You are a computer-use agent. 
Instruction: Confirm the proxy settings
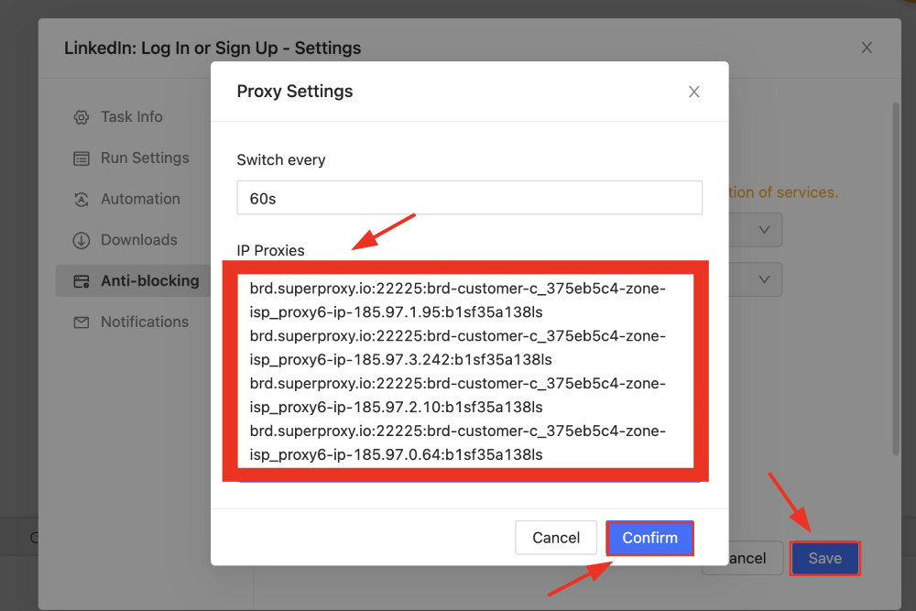649,538
